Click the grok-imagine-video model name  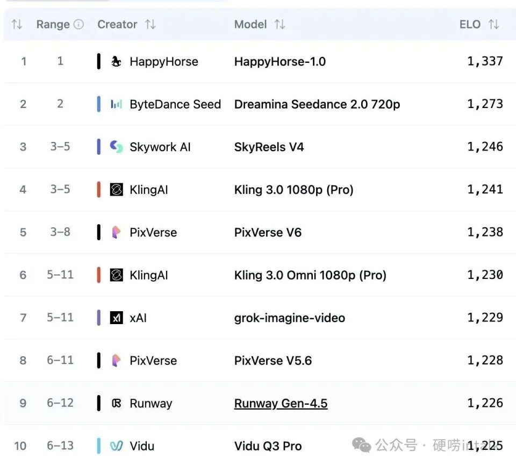[x=290, y=318]
